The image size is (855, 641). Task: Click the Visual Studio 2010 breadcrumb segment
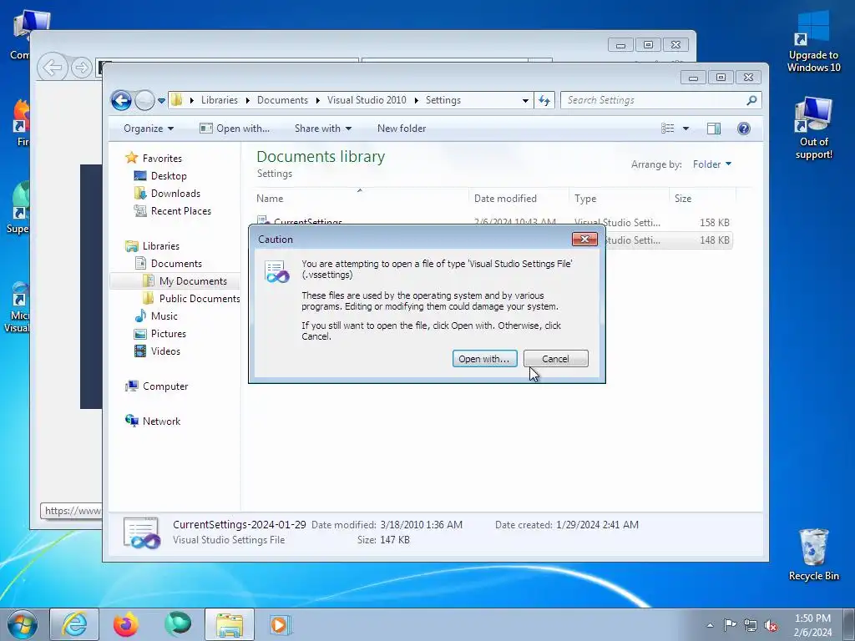(x=367, y=100)
